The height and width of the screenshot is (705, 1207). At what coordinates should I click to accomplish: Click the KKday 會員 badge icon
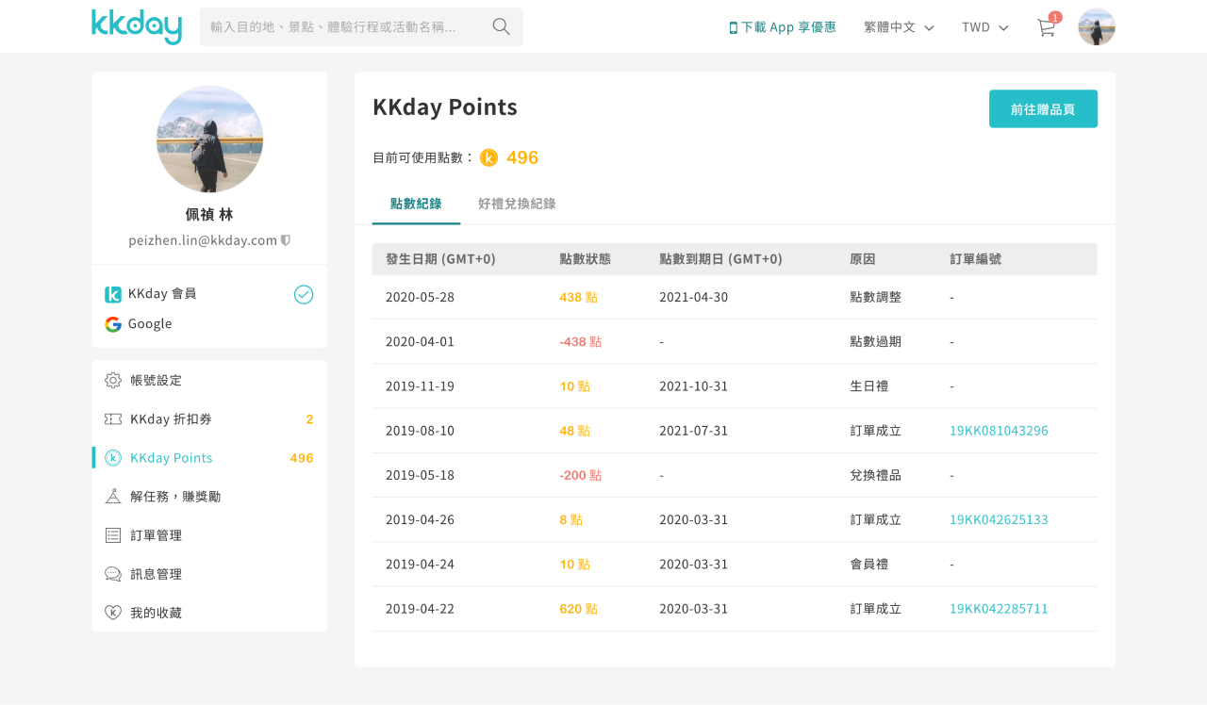pos(113,294)
